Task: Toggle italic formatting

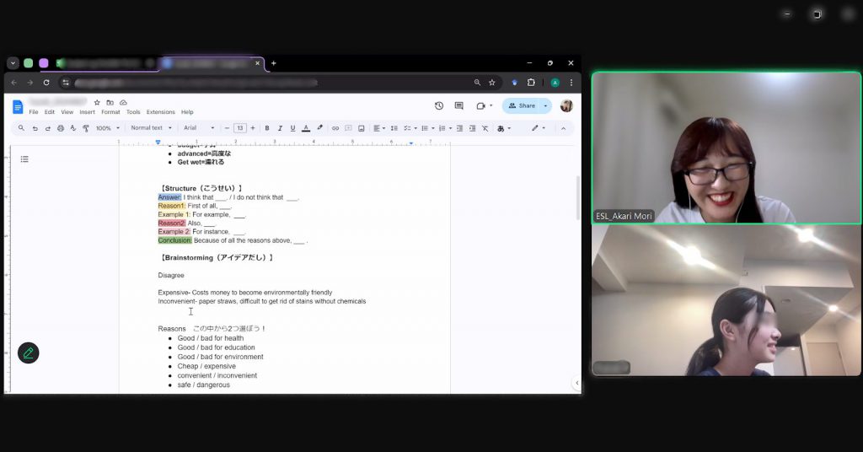Action: (280, 128)
